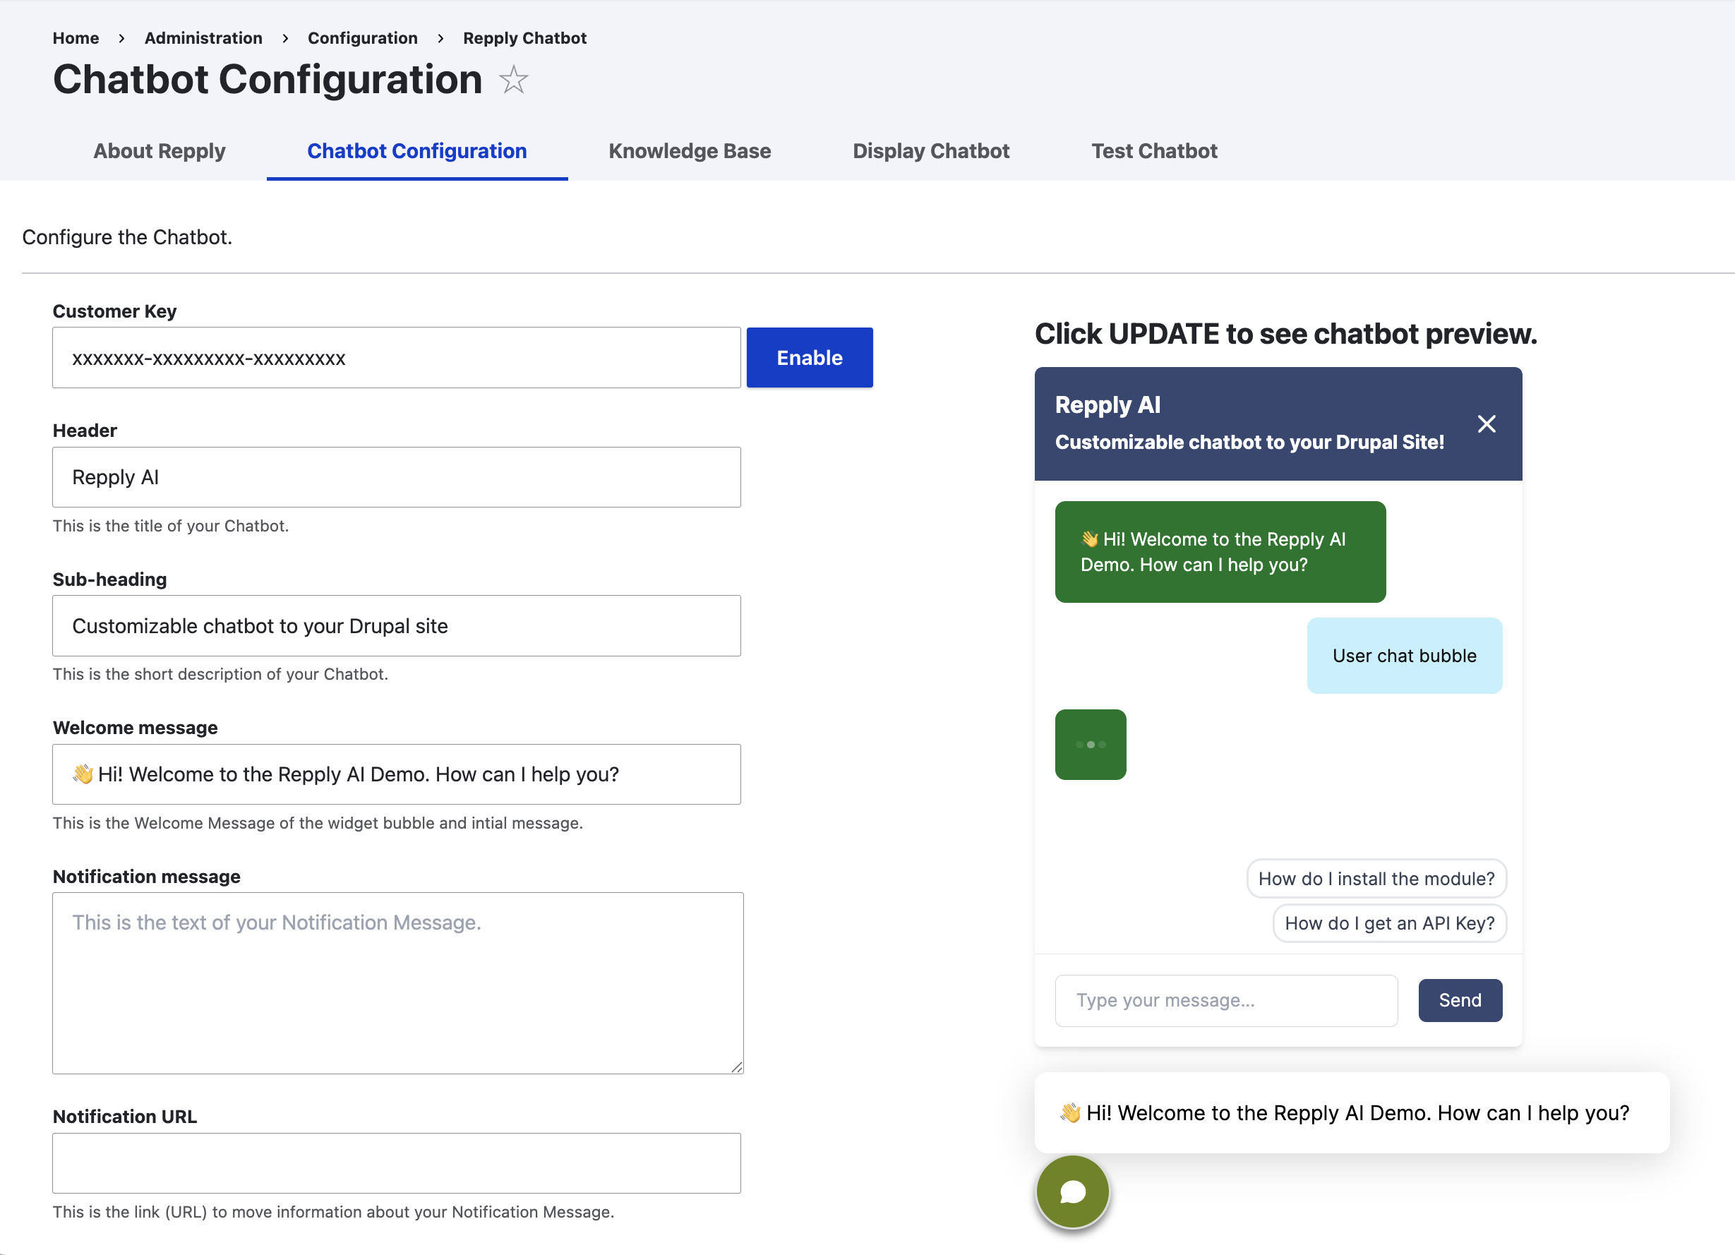Screen dimensions: 1735x1255
Task: Open the Administration breadcrumb link
Action: click(x=202, y=37)
